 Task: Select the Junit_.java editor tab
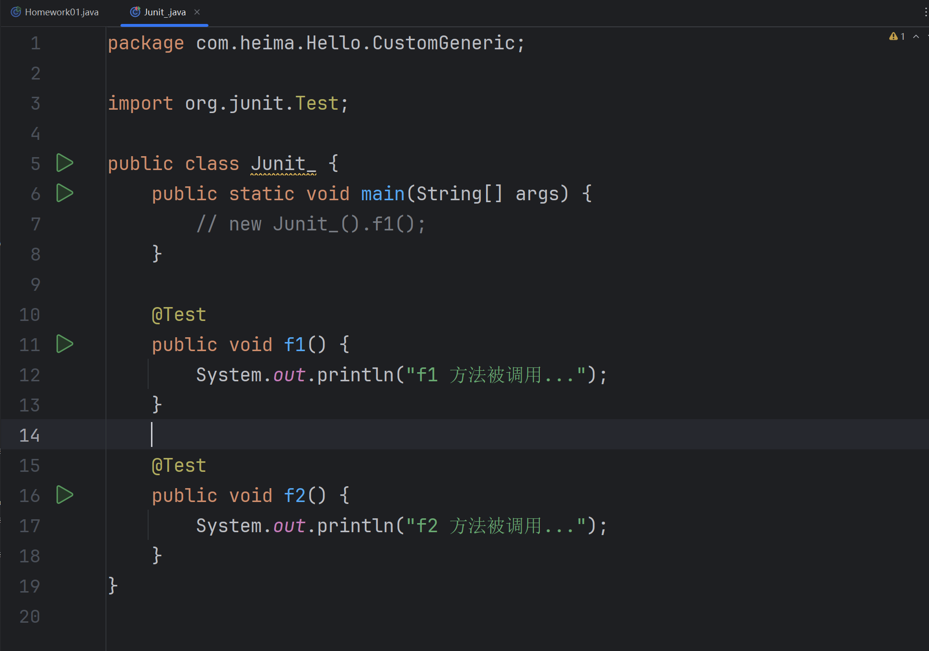click(164, 12)
